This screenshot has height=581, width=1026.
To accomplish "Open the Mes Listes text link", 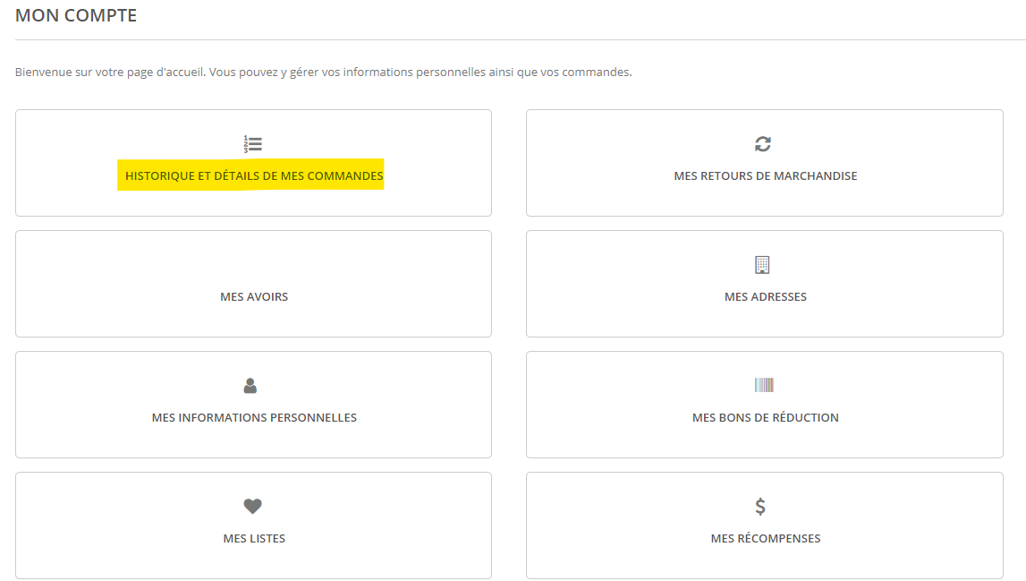I will tap(254, 539).
